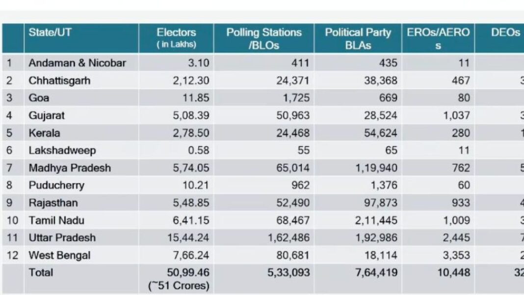Select the Andaman & Nicobar row label
Screen dimensions: 524x295
coord(77,63)
